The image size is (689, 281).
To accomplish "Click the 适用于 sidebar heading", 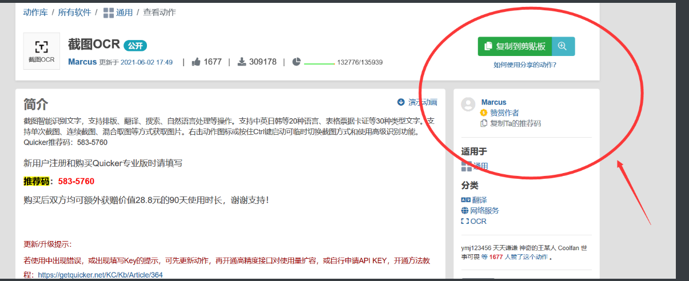I will pyautogui.click(x=475, y=151).
